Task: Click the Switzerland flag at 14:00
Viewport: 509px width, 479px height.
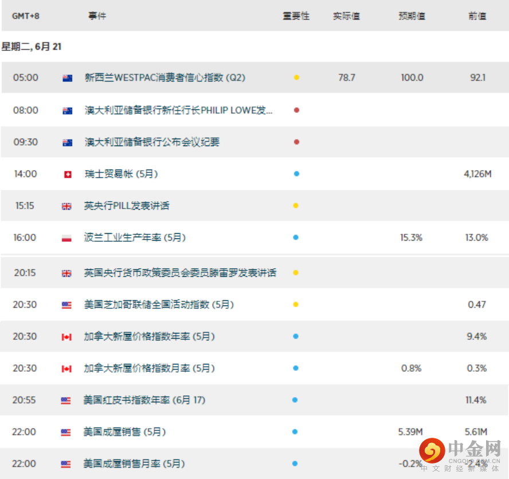Action: click(x=68, y=175)
